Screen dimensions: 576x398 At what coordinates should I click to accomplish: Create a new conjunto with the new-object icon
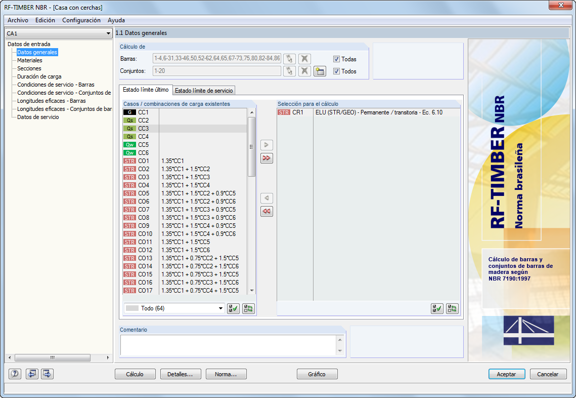point(320,71)
